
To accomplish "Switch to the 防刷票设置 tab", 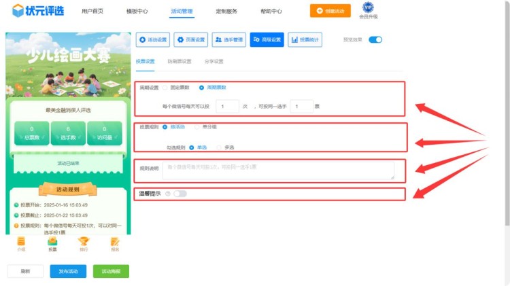I will click(x=180, y=61).
